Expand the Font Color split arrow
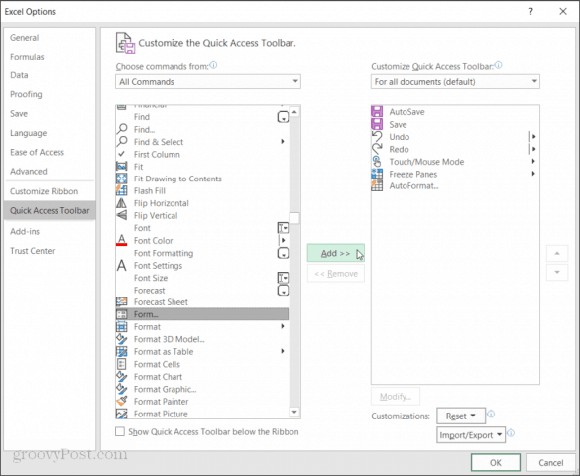580x476 pixels. 283,240
